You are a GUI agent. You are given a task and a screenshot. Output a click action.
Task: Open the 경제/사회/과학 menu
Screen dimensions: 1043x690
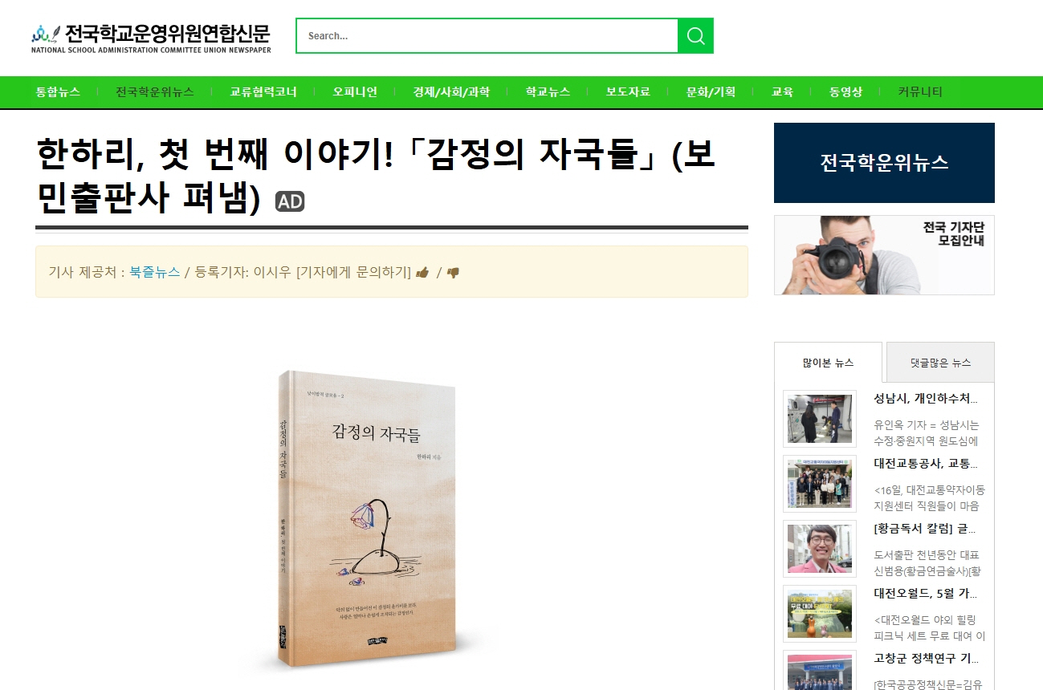[x=451, y=91]
